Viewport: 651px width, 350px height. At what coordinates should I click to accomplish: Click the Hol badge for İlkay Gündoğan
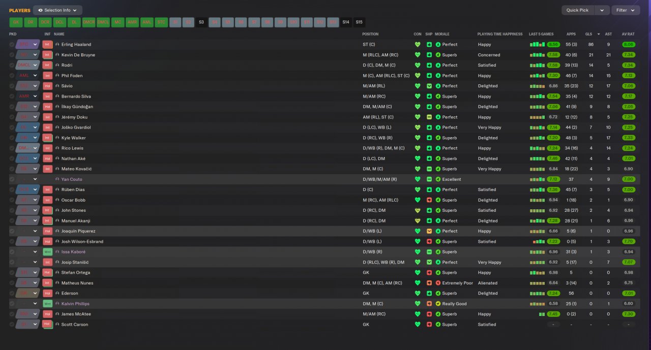coord(47,107)
